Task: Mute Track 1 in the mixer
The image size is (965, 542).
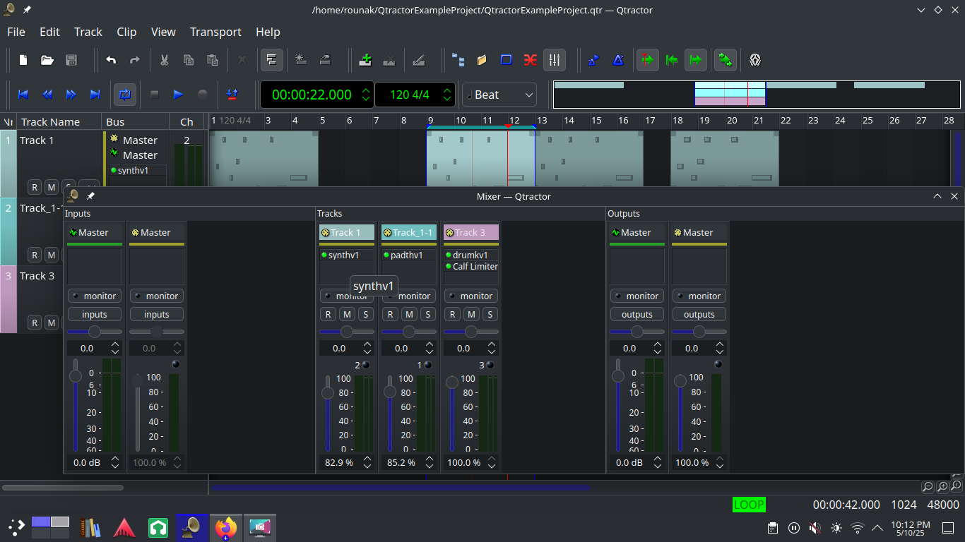Action: pos(347,315)
